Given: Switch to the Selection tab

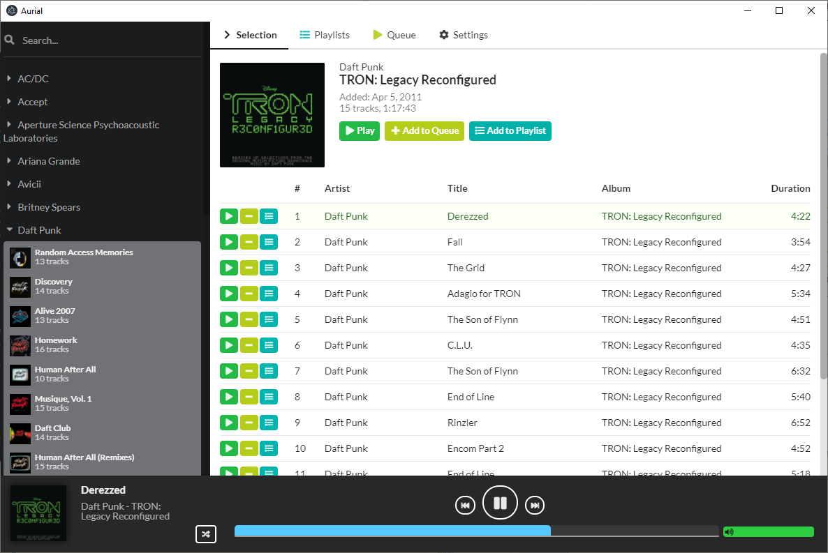Looking at the screenshot, I should [250, 35].
